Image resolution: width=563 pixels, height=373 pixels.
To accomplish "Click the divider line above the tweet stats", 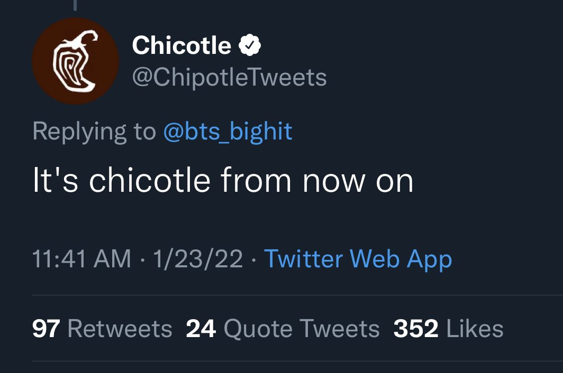I will coord(296,295).
